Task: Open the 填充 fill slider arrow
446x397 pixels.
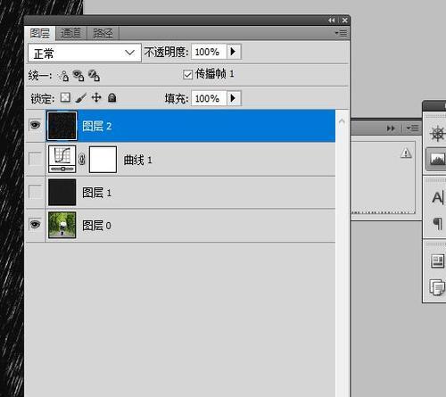Action: tap(234, 98)
